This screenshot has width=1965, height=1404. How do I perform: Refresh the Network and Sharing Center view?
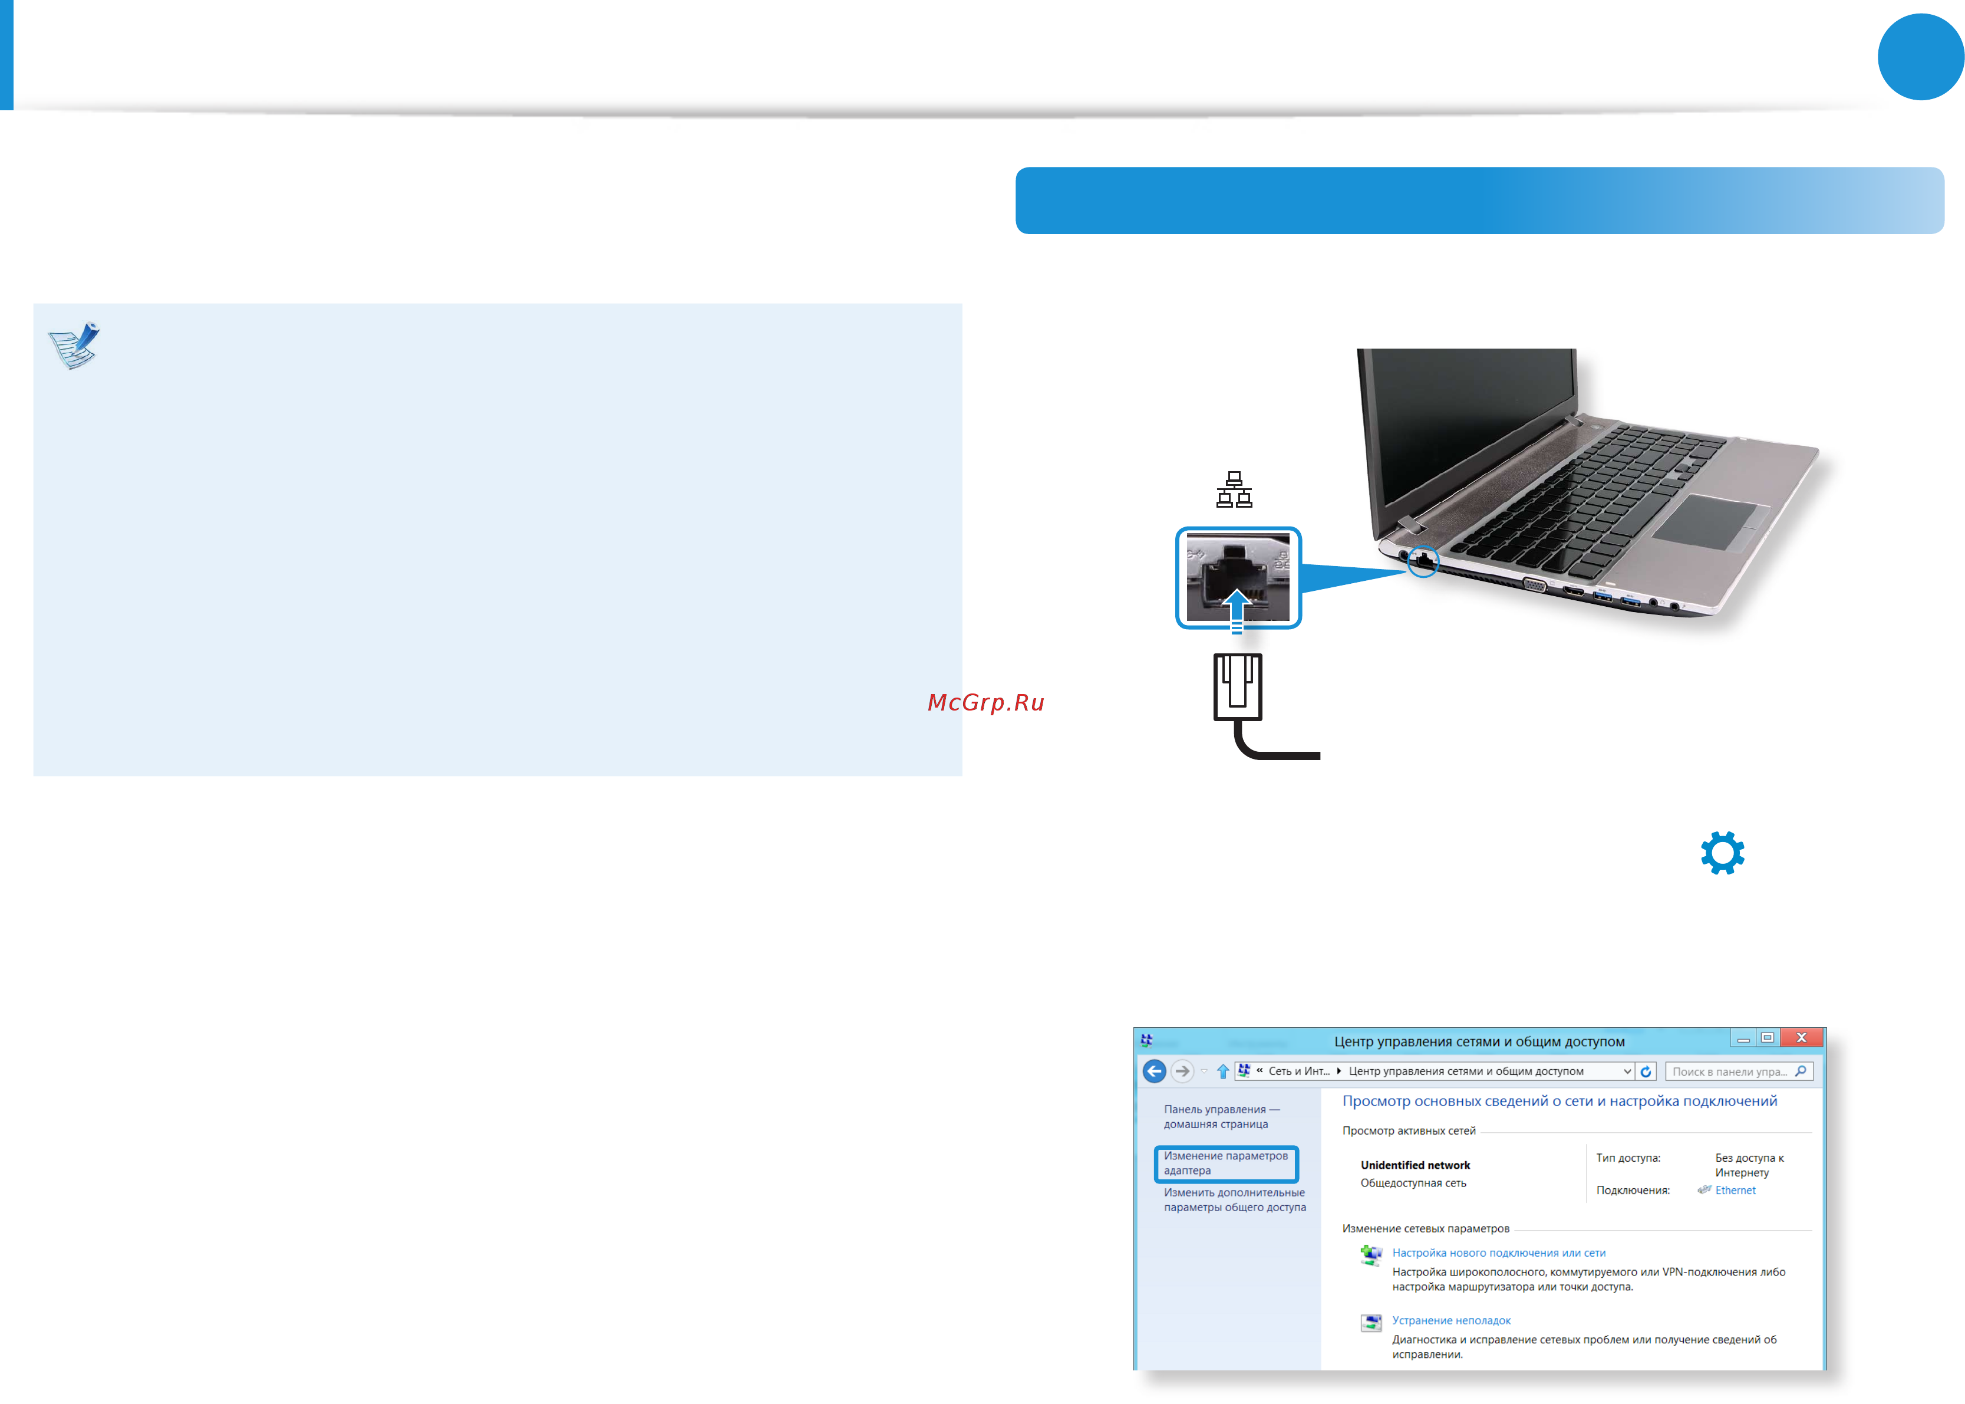1646,1071
